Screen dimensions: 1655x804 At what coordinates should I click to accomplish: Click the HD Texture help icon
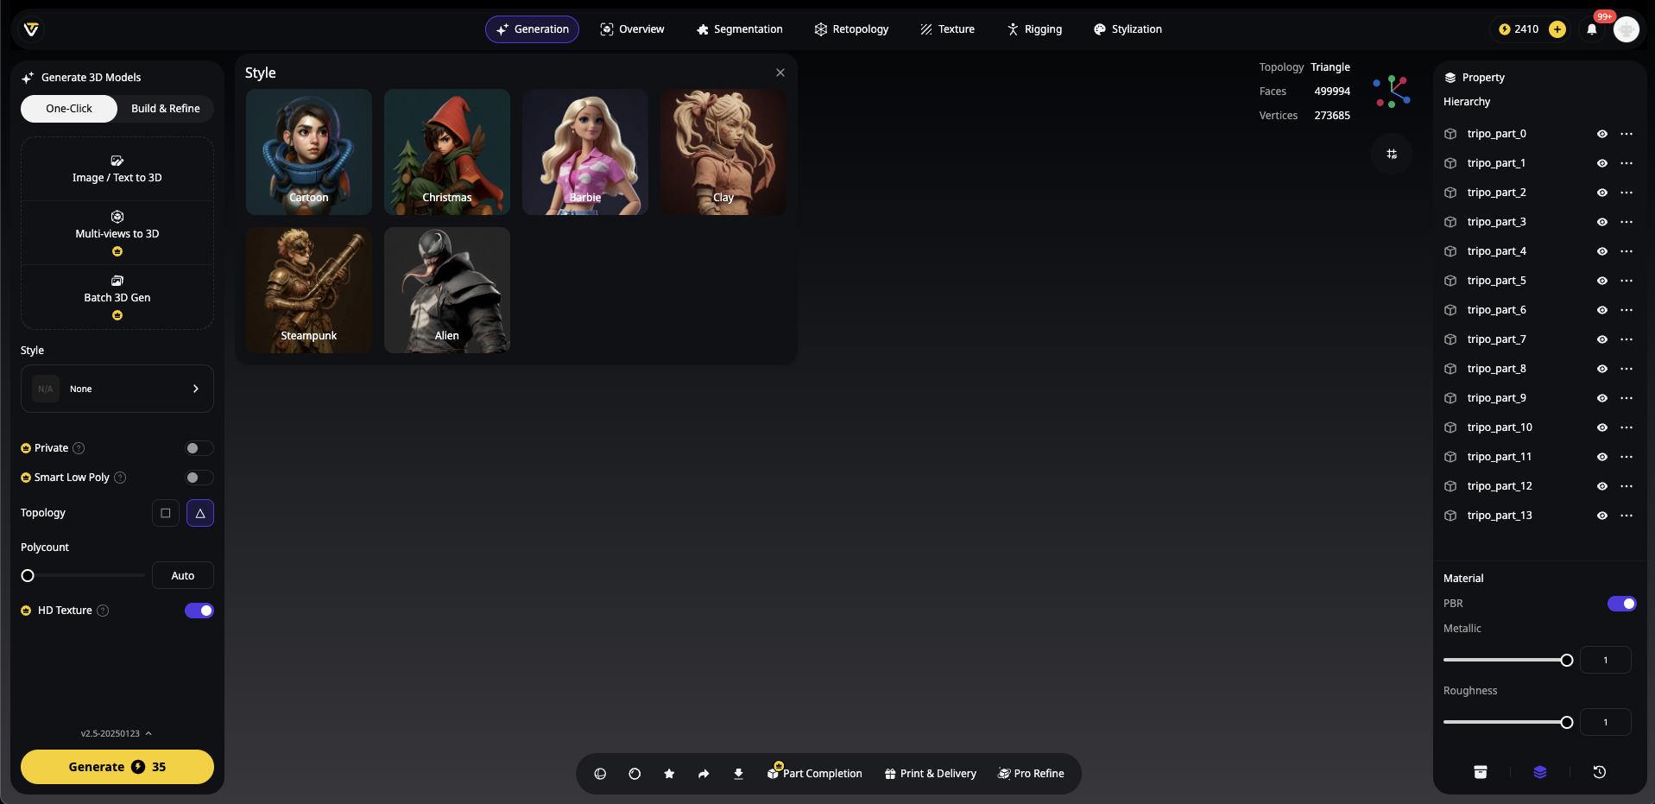103,611
